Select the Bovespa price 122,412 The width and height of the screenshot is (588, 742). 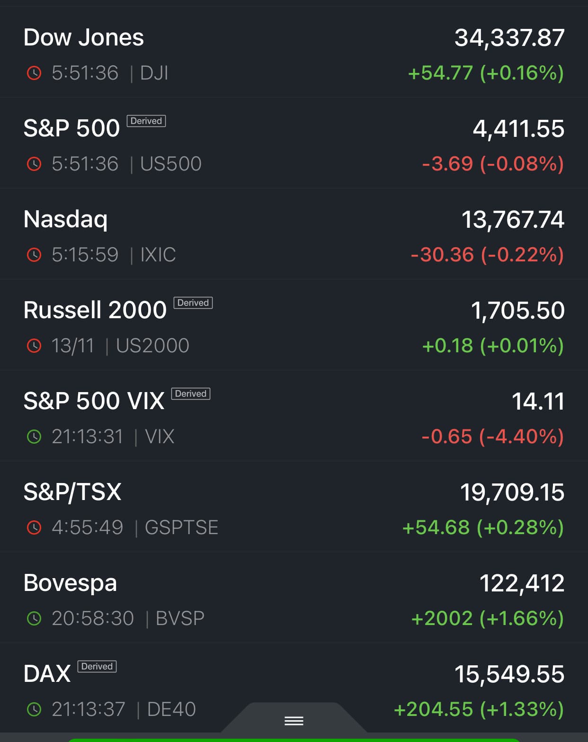[x=522, y=583]
